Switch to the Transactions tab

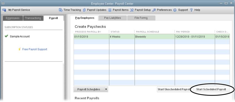[33, 18]
